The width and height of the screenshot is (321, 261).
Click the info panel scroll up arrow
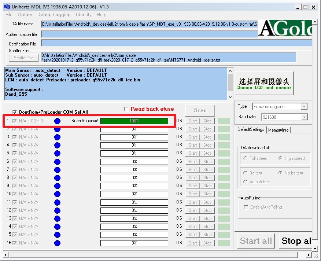click(230, 71)
